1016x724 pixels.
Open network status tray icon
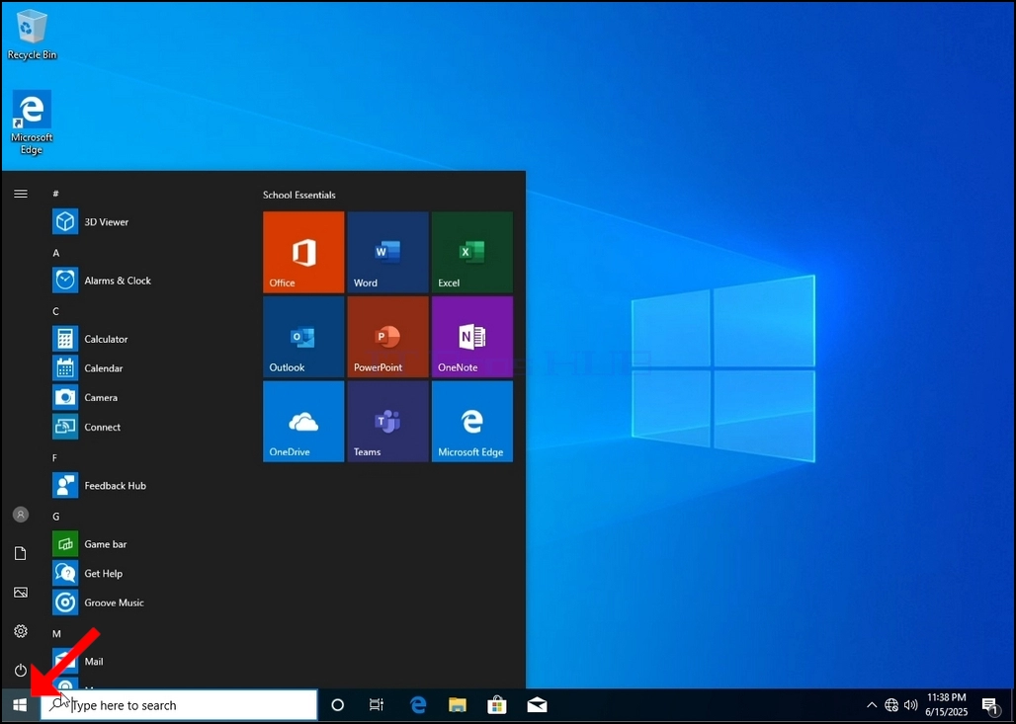tap(891, 705)
